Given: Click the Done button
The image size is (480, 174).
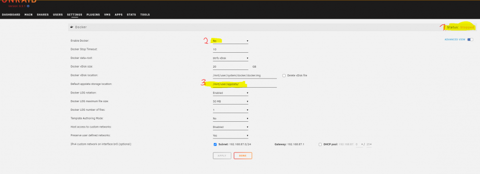Looking at the screenshot, I should 243,156.
